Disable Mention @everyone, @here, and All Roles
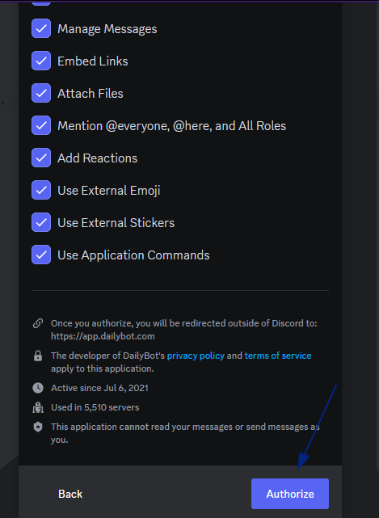379x518 pixels. tap(41, 125)
